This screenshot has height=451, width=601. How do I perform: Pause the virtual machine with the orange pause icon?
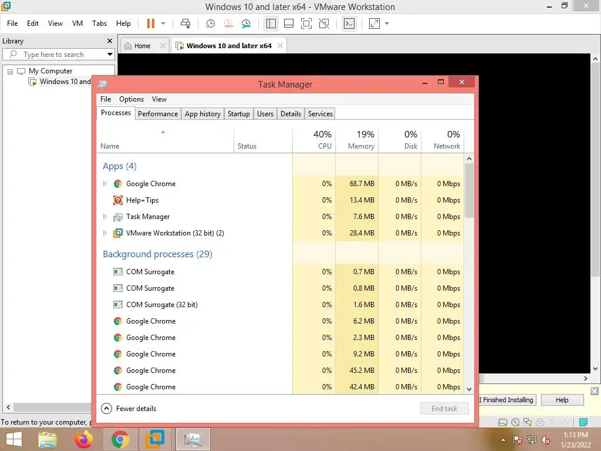[151, 23]
